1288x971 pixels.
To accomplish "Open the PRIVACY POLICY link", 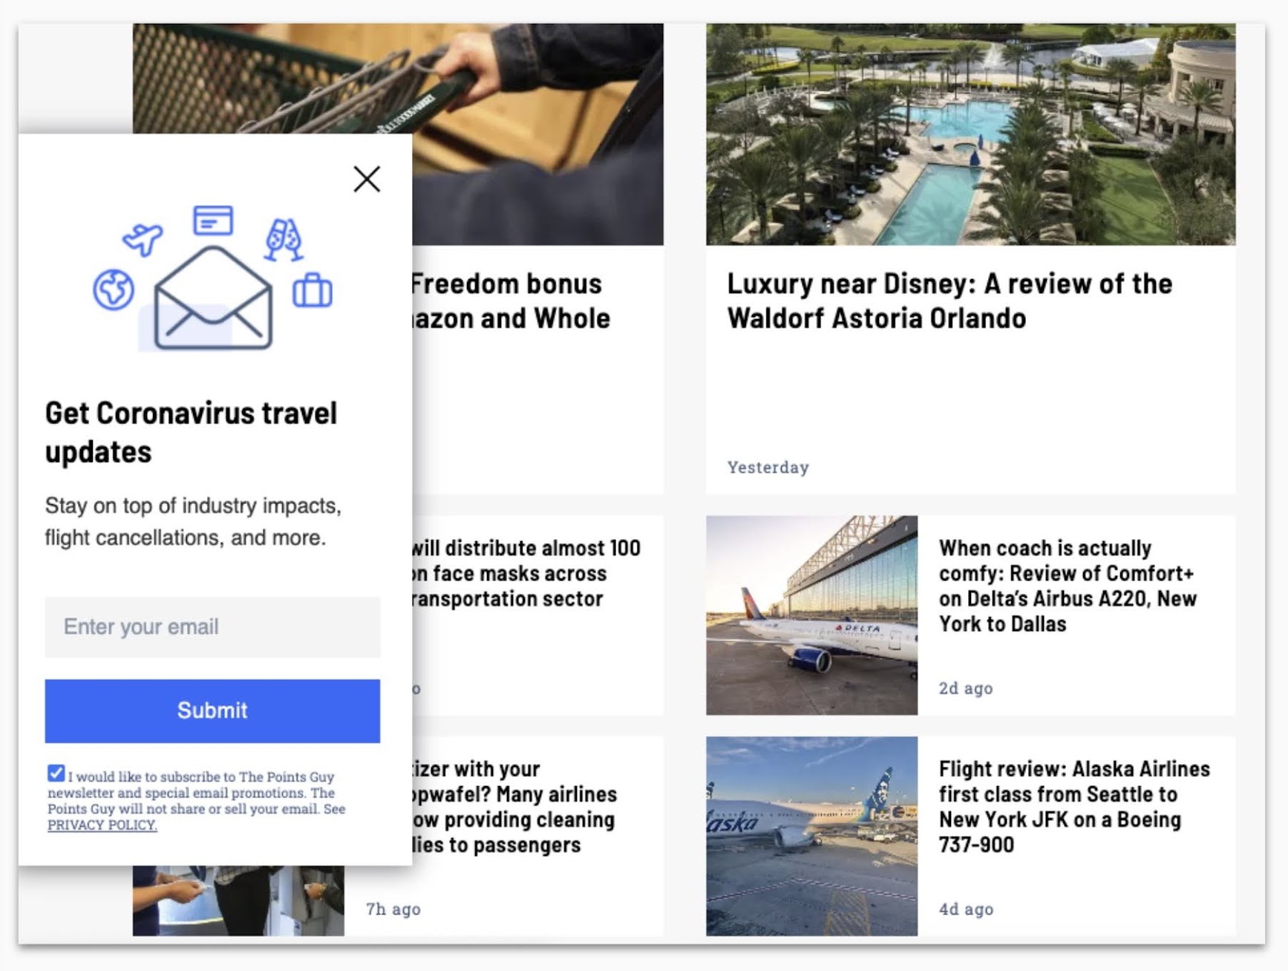I will tap(102, 825).
